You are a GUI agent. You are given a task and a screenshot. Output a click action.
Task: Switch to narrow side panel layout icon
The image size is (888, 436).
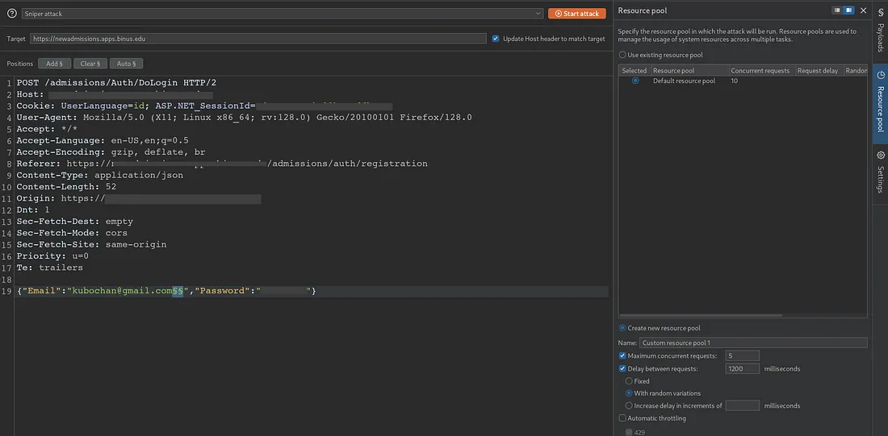(x=838, y=10)
